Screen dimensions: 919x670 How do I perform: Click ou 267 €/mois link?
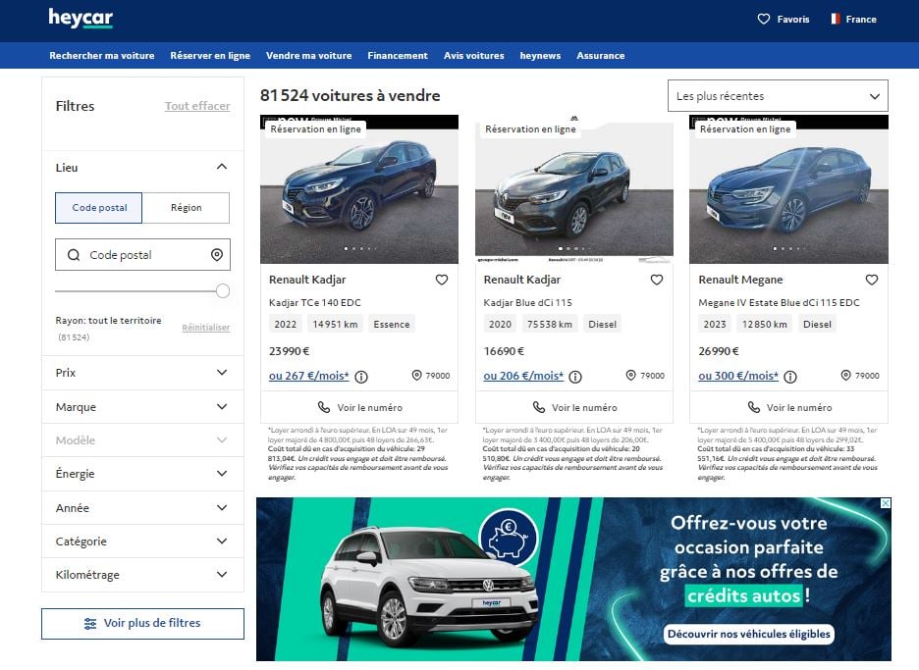pyautogui.click(x=309, y=376)
